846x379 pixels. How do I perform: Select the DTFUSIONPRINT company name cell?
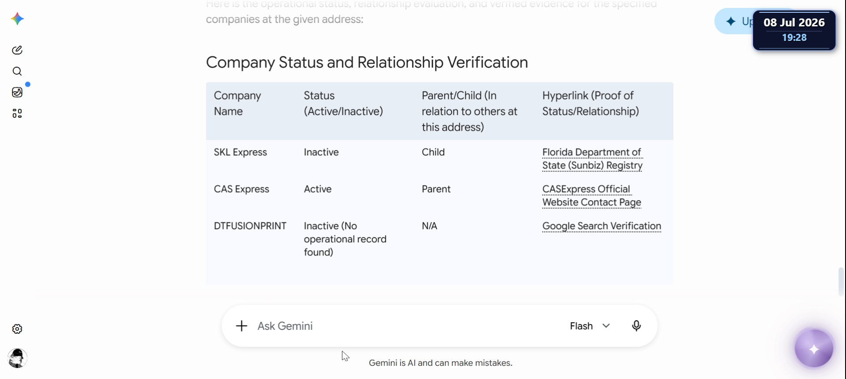tap(250, 226)
